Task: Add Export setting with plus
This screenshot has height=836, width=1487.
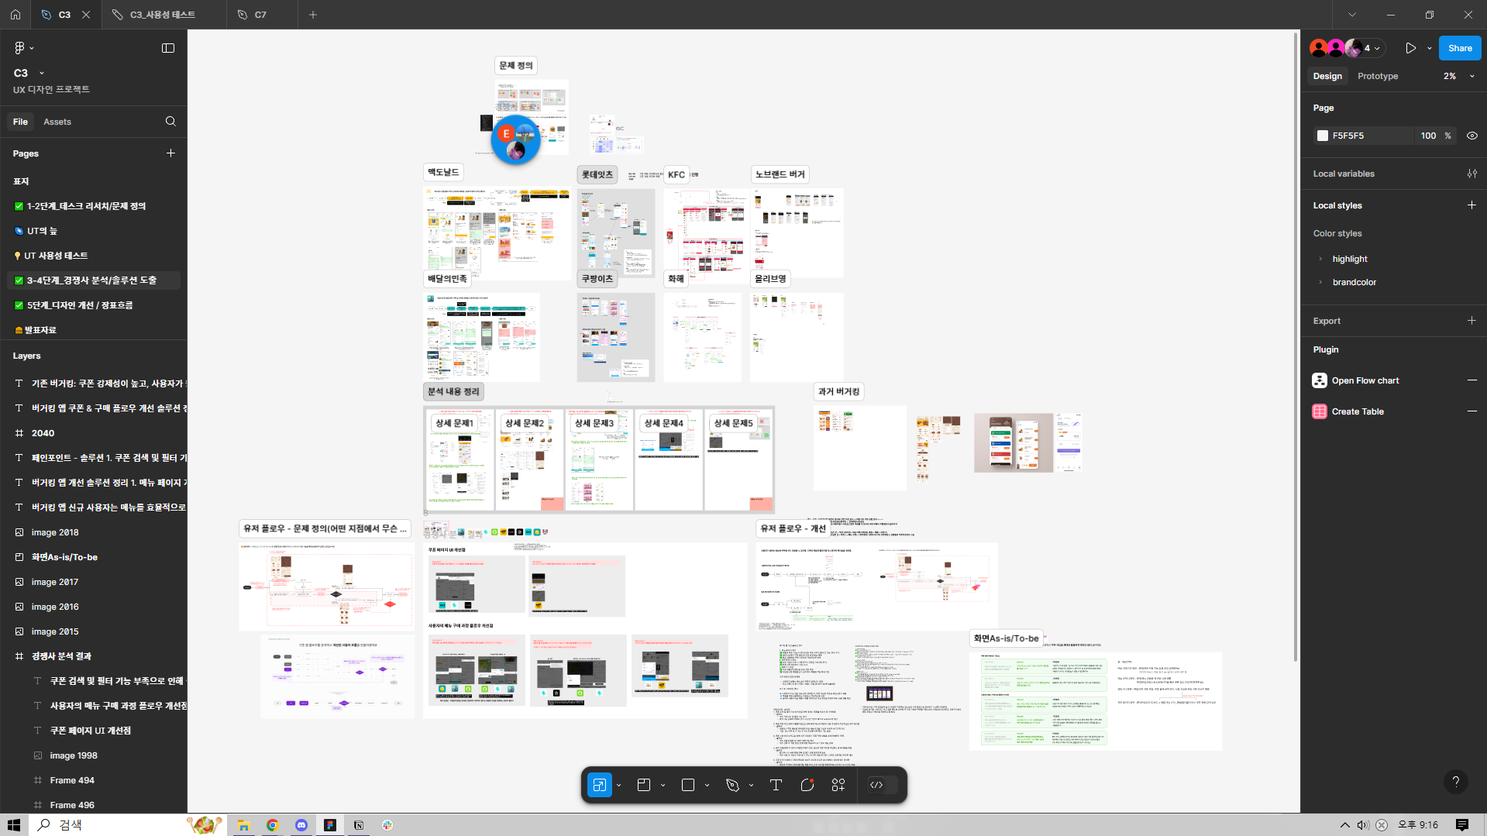Action: pyautogui.click(x=1472, y=321)
